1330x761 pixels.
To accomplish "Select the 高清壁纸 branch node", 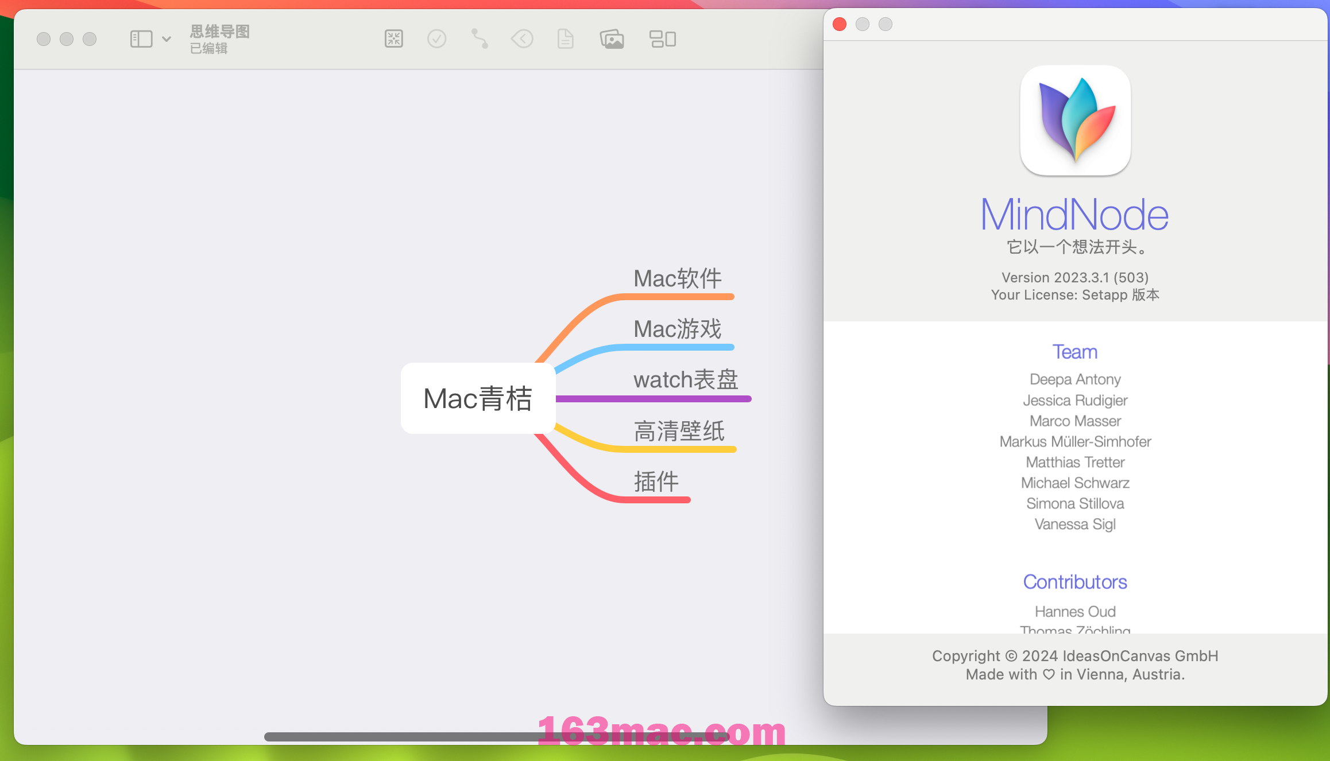I will pyautogui.click(x=679, y=431).
